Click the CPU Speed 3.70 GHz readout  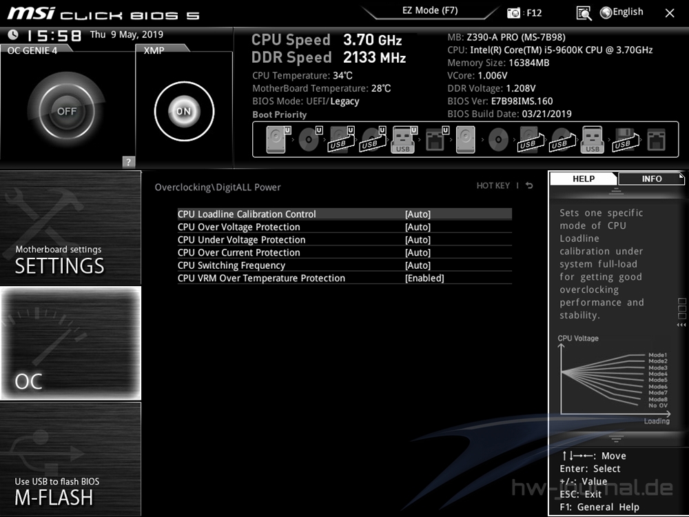327,40
